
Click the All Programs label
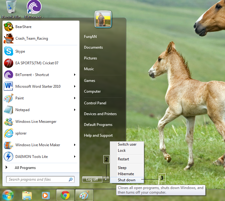(x=25, y=168)
